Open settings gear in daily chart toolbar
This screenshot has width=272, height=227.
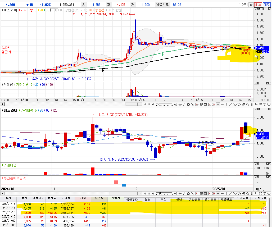(x=188, y=193)
